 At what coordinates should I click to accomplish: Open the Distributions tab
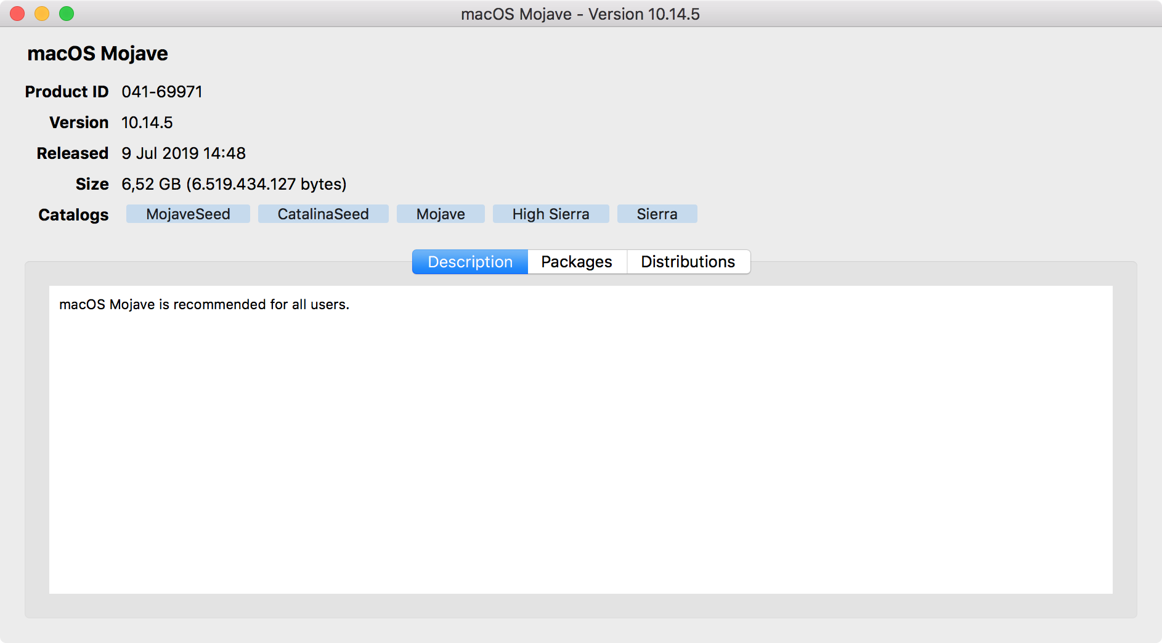click(x=688, y=262)
